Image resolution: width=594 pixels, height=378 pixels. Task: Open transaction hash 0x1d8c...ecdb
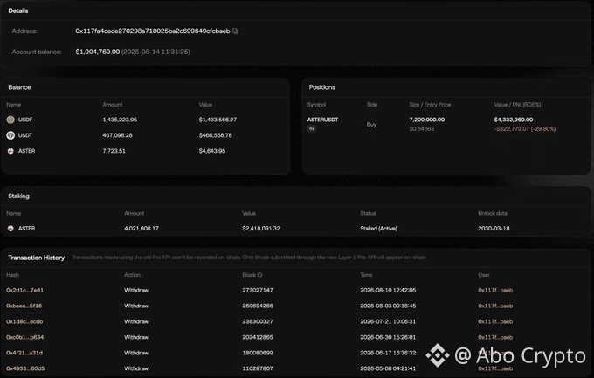tap(24, 321)
